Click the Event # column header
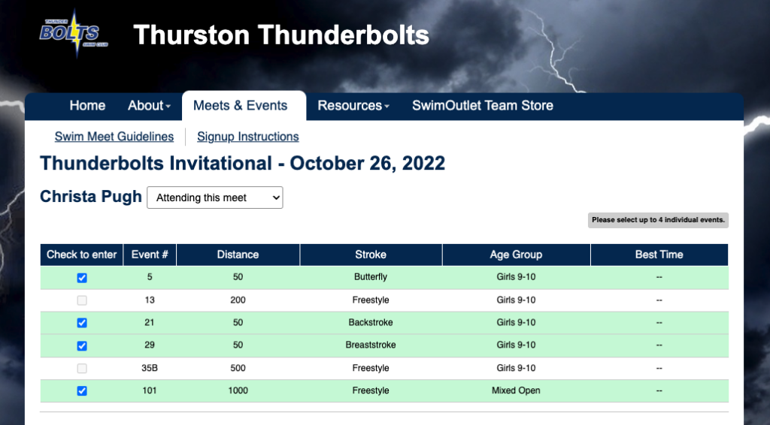This screenshot has width=770, height=425. (x=150, y=255)
